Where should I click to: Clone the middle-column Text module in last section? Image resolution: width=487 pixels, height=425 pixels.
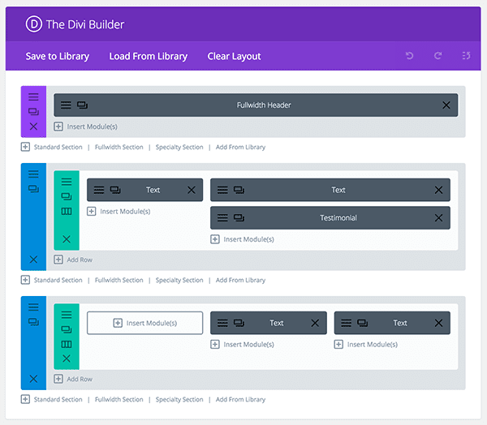(239, 323)
